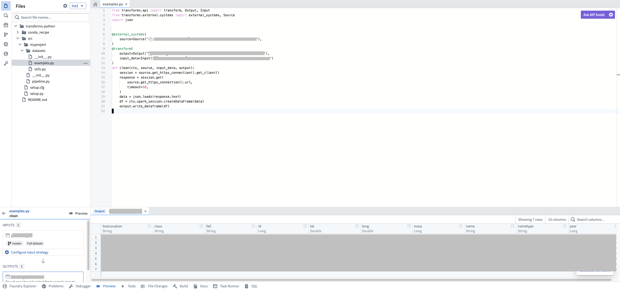
Task: Open the search icon in left sidebar
Action: pyautogui.click(x=6, y=15)
